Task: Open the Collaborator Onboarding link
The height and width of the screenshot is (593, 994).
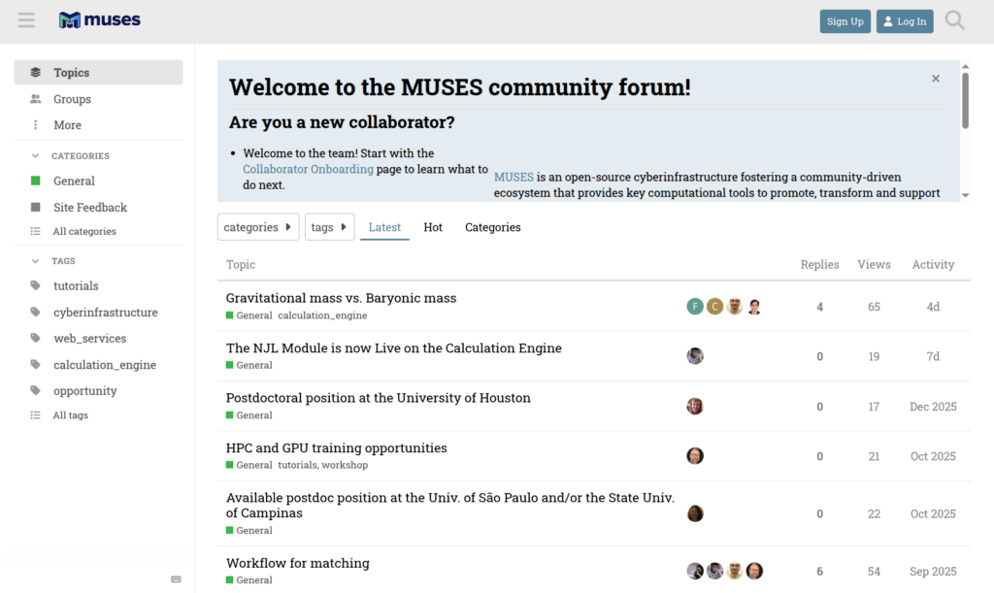Action: [308, 169]
